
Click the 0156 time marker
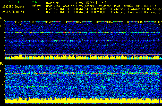pos(95,22)
